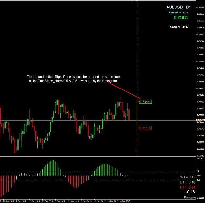The height and width of the screenshot is (203, 205).
Task: Click the 21 Oct 2015 date label
Action: pyautogui.click(x=73, y=201)
